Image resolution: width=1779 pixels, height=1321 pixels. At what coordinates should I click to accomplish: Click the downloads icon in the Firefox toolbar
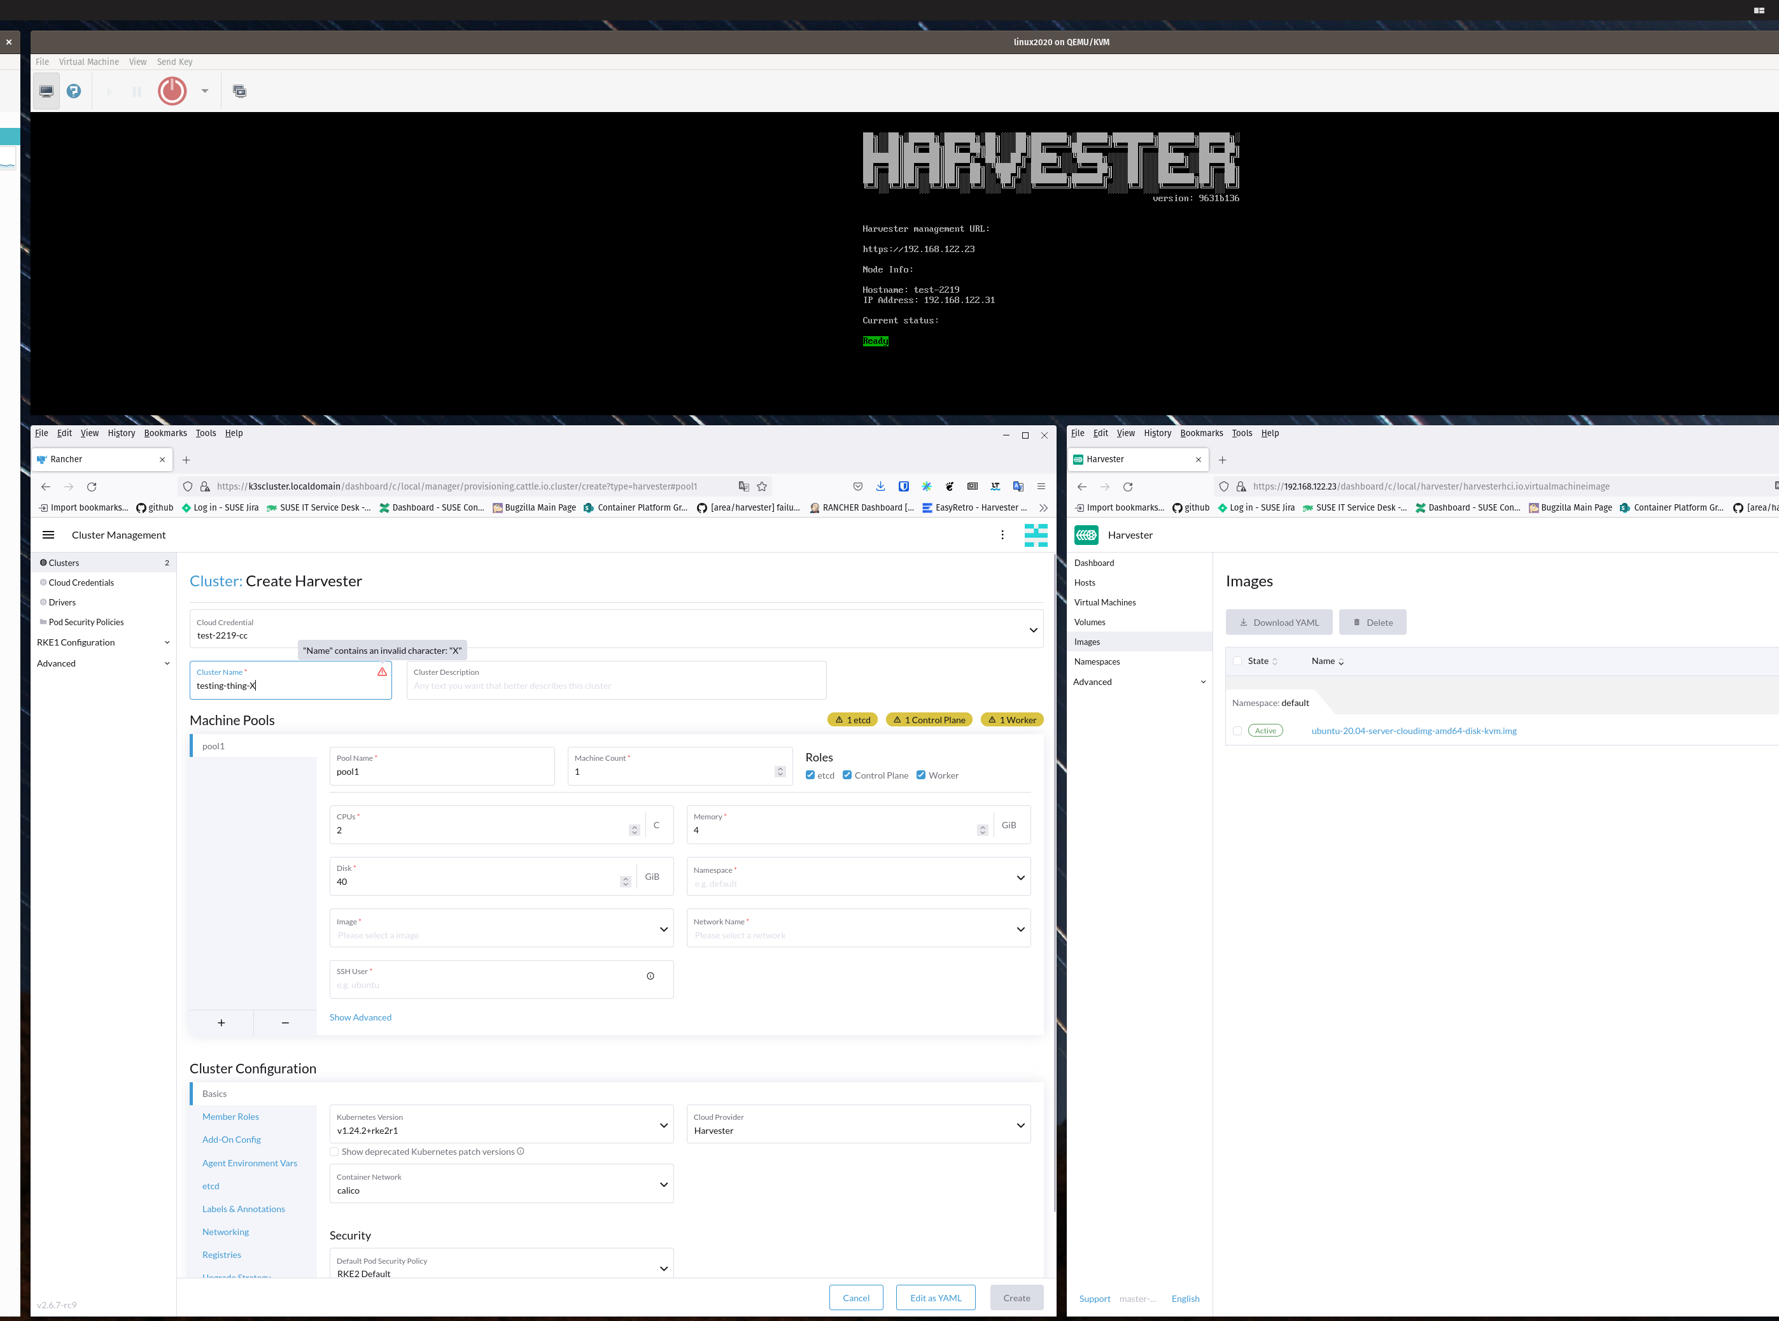tap(880, 486)
